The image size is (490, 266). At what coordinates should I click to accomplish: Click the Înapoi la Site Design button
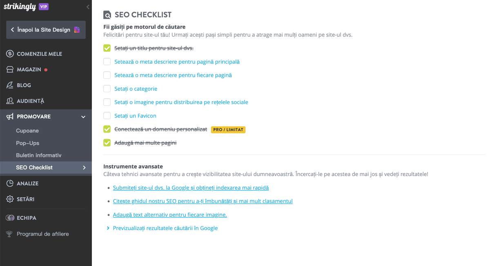point(45,29)
